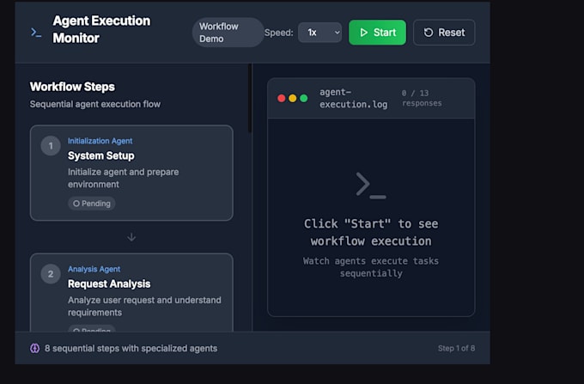Click 'Analyze user request and understand requirements' description
The image size is (584, 384).
coord(144,306)
